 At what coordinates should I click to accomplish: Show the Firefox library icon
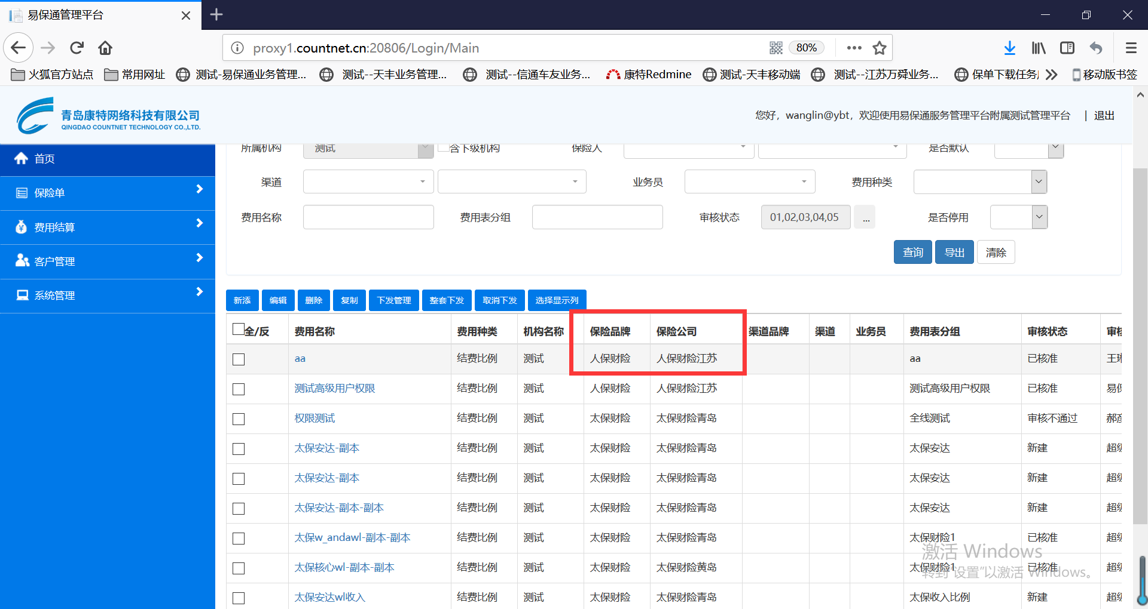pyautogui.click(x=1039, y=48)
